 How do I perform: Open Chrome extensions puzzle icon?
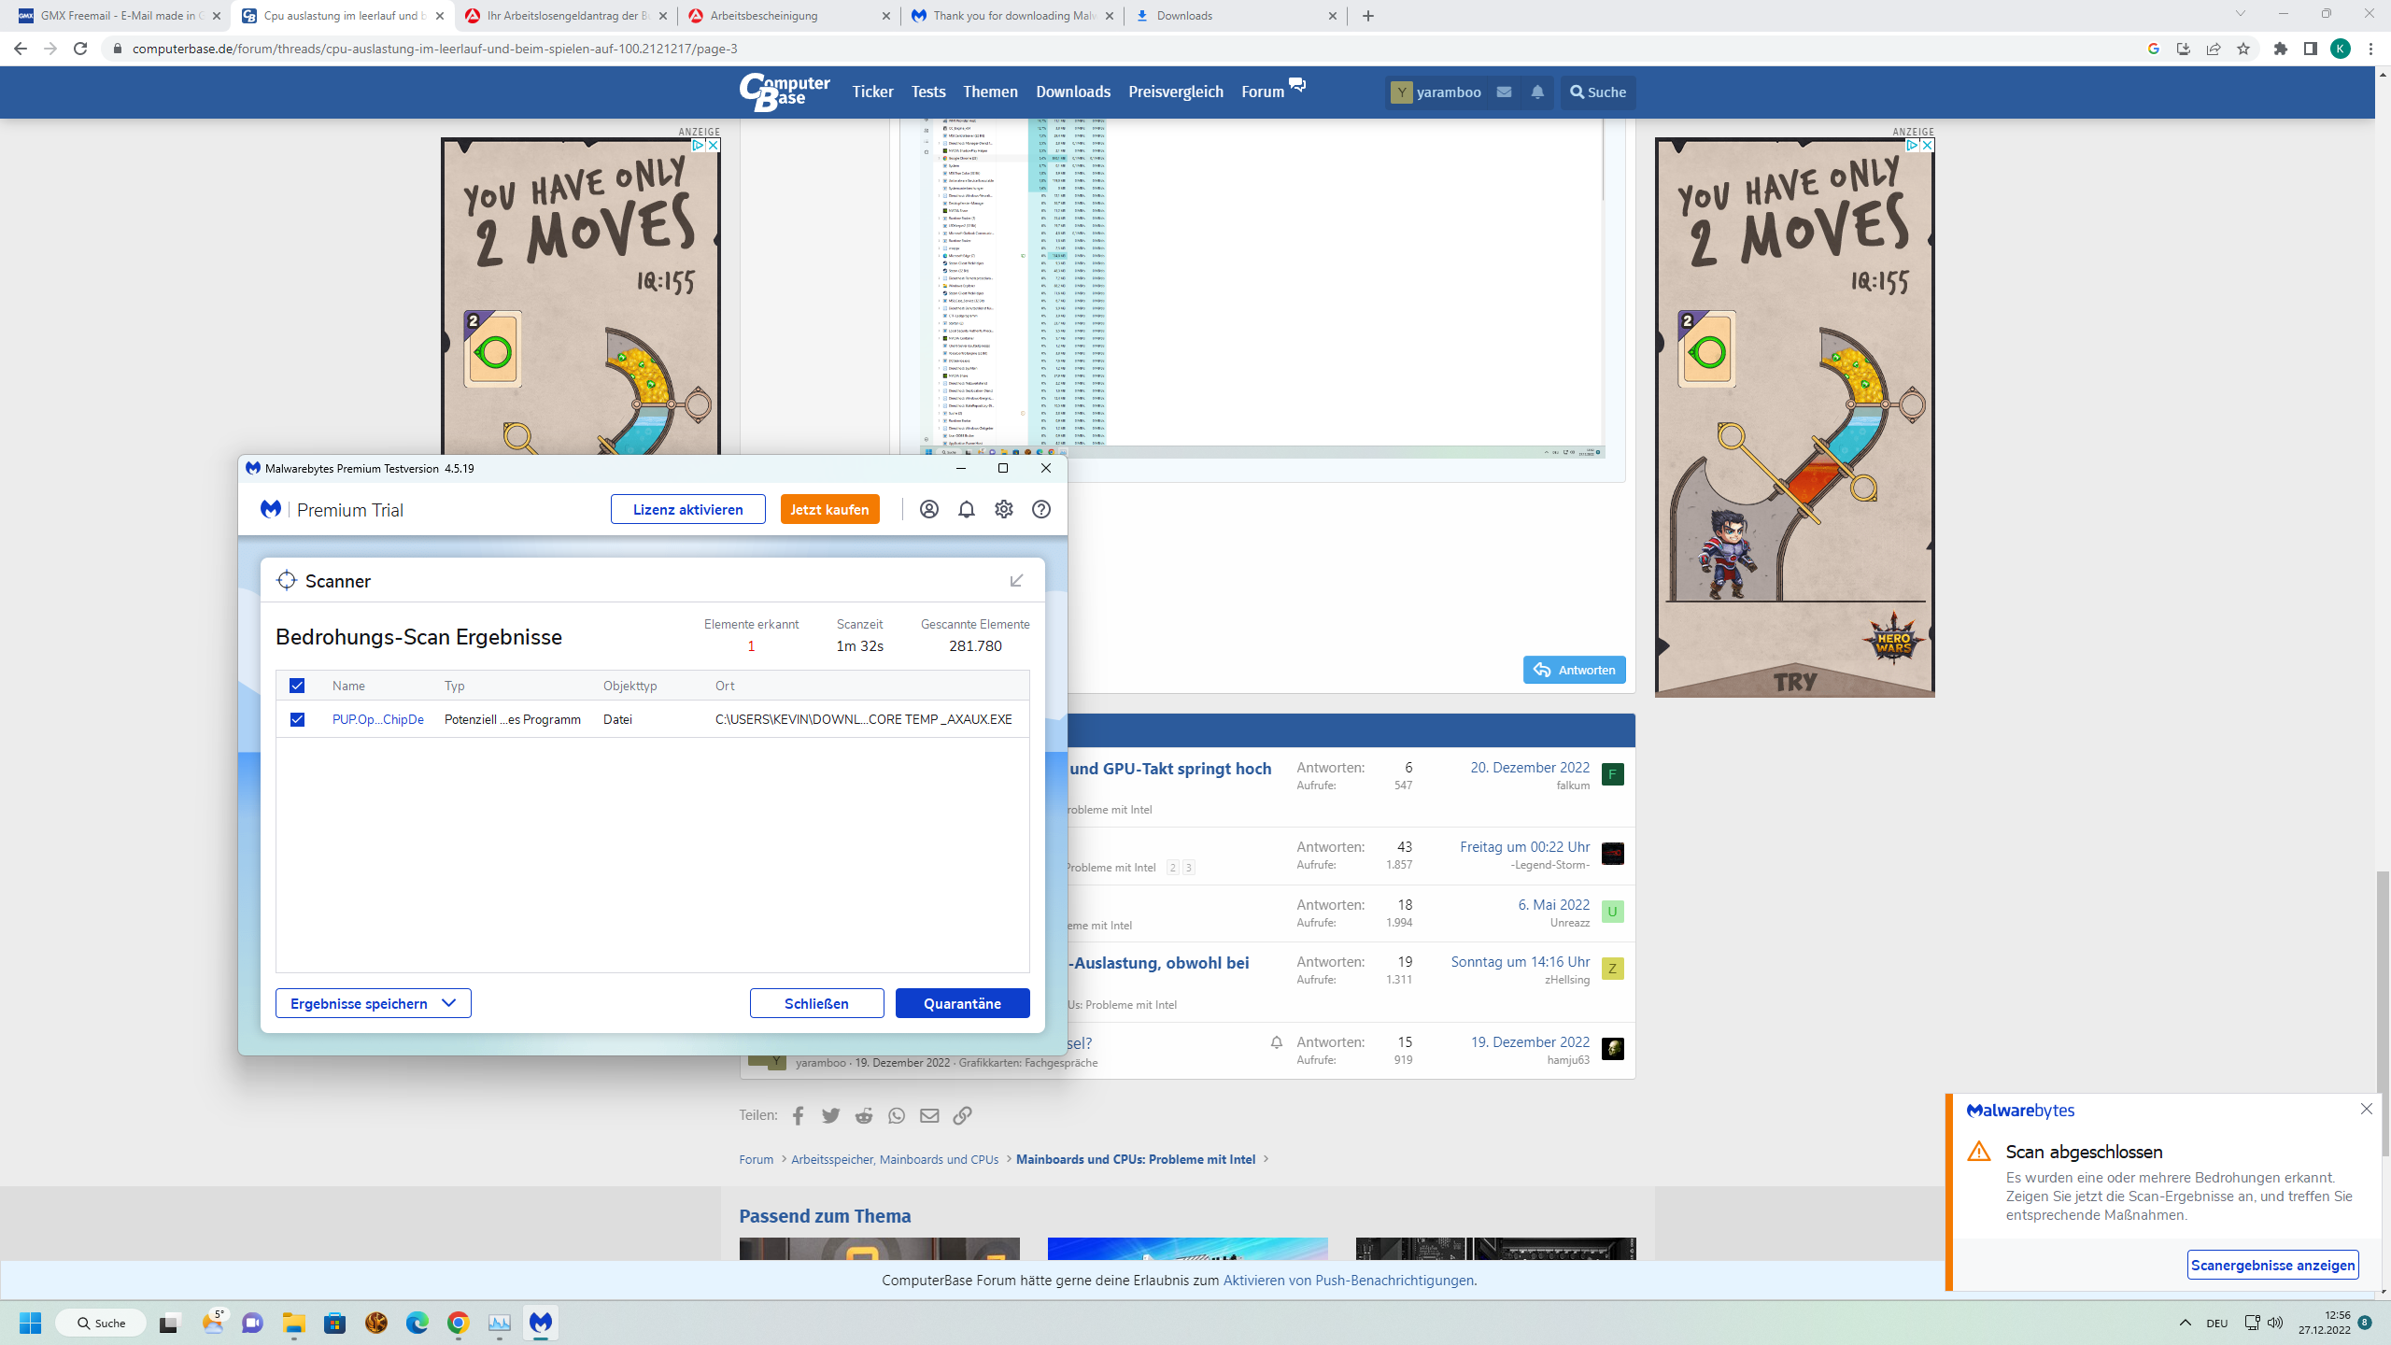coord(2281,49)
